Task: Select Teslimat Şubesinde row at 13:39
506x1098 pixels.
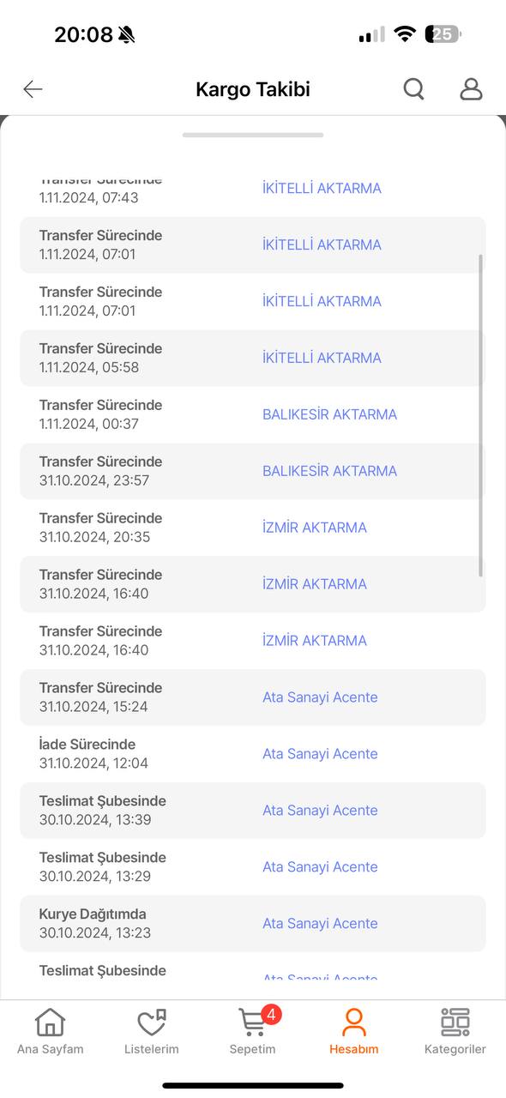Action: [253, 810]
